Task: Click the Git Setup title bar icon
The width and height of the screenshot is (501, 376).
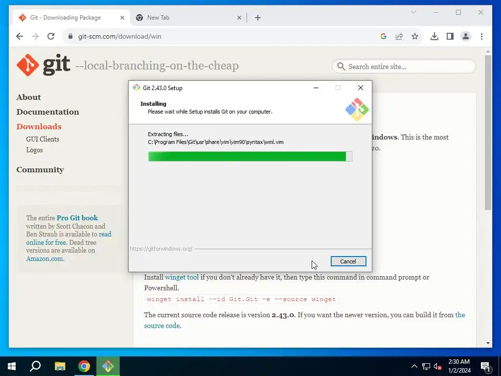Action: [x=137, y=88]
